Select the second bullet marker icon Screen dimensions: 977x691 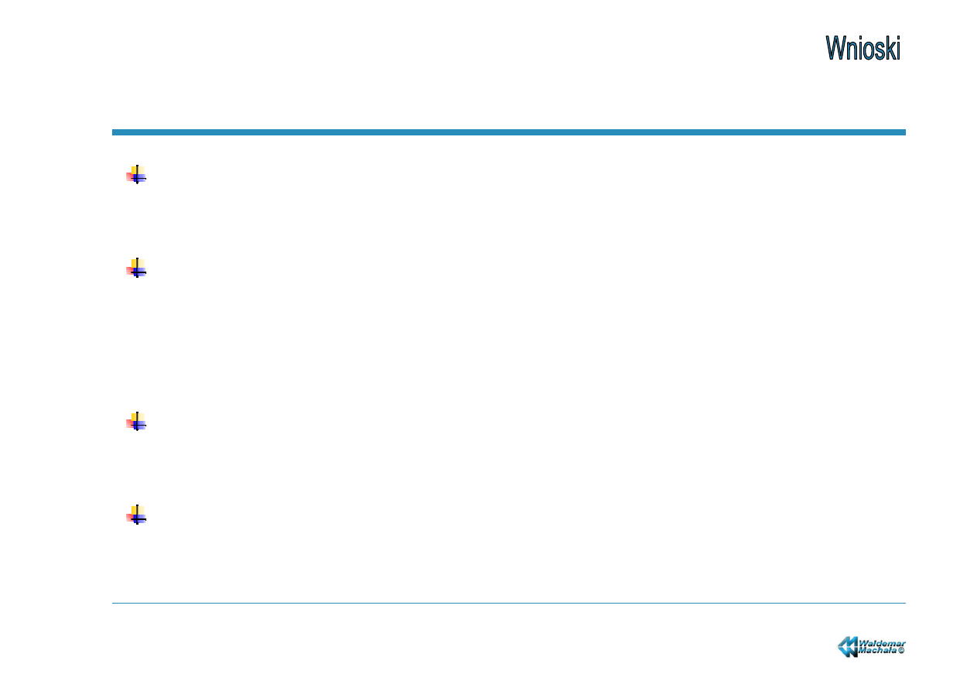click(x=136, y=268)
